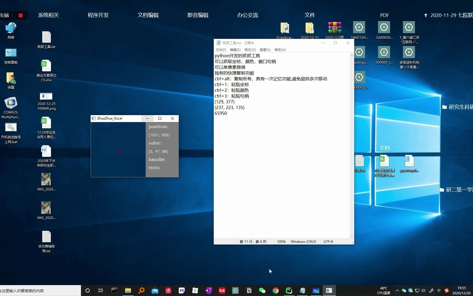Open OneNote from the taskbar

click(x=208, y=291)
